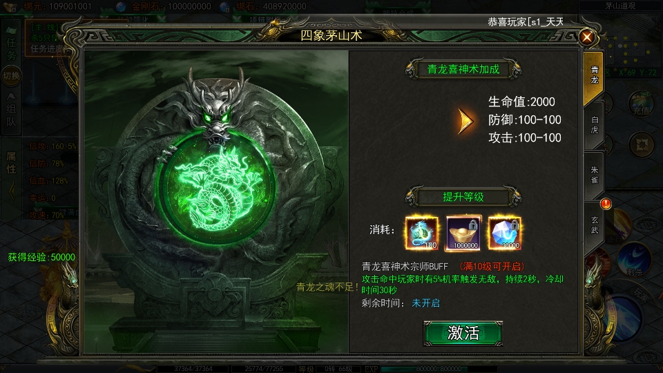This screenshot has width=663, height=373.
Task: Click the 青龙之魂 cost item icon
Action: pyautogui.click(x=421, y=233)
